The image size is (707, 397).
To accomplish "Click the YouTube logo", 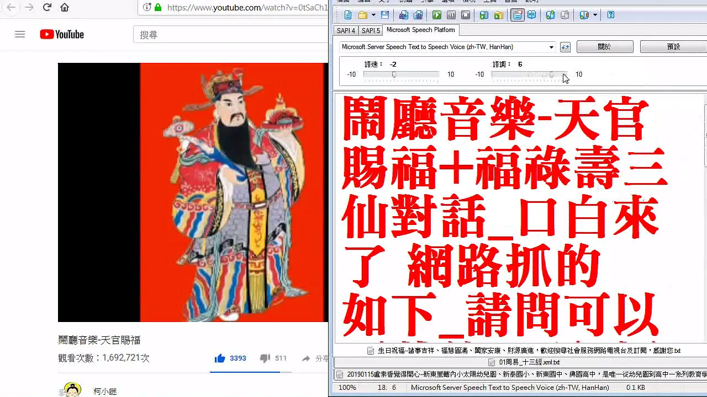I will (x=62, y=34).
